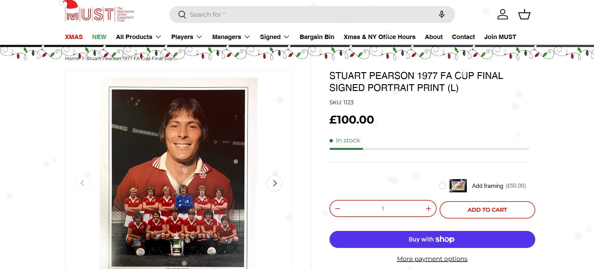Image resolution: width=594 pixels, height=269 pixels.
Task: Follow the More payment options link
Action: click(432, 259)
